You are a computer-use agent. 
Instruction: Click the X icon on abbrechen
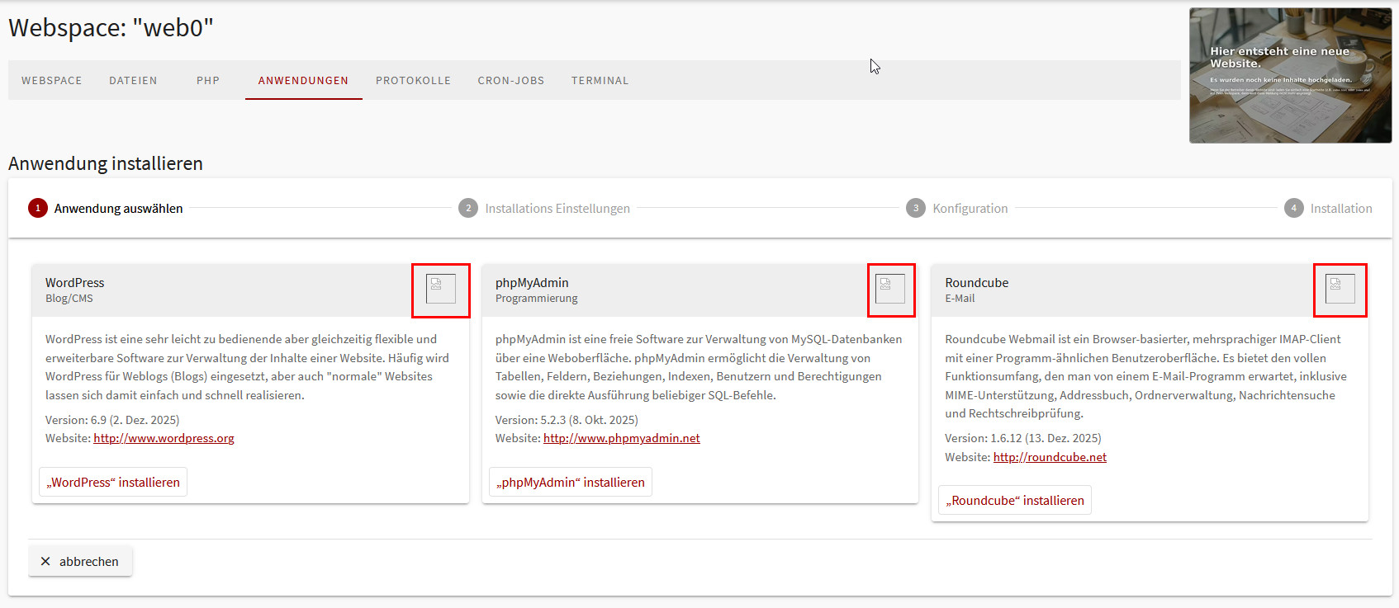45,562
